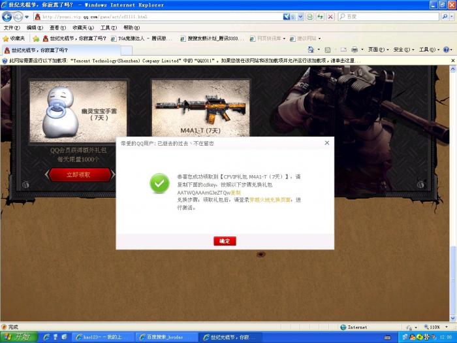This screenshot has height=343, width=457.
Task: Open the 收藏夹(A) menu
Action: (83, 27)
